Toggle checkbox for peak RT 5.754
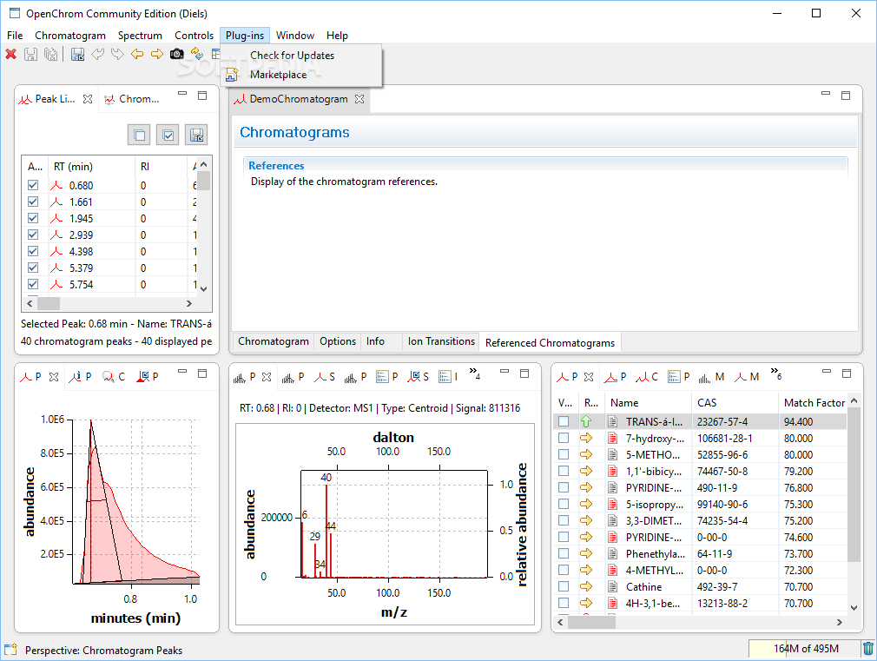This screenshot has width=877, height=661. [33, 284]
